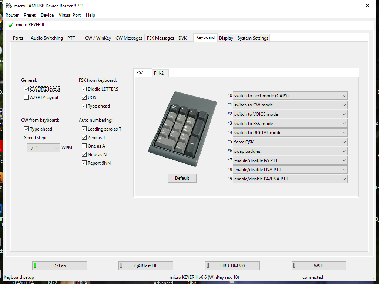379x284 pixels.
Task: Uncheck UOS under FSK from keyboard
Action: pyautogui.click(x=84, y=97)
